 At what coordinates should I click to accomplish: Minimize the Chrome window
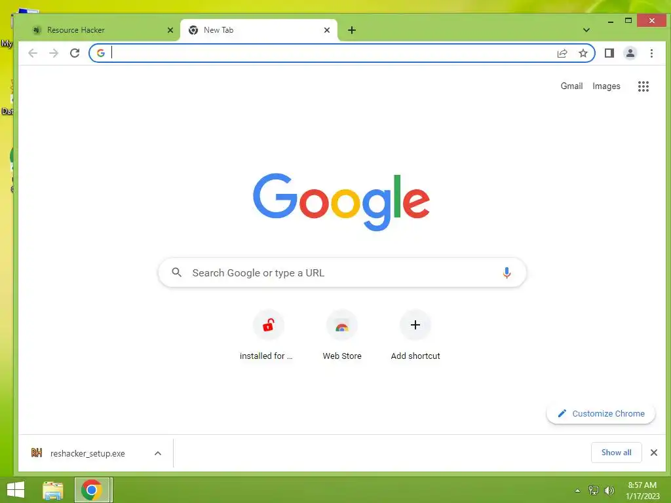click(611, 21)
